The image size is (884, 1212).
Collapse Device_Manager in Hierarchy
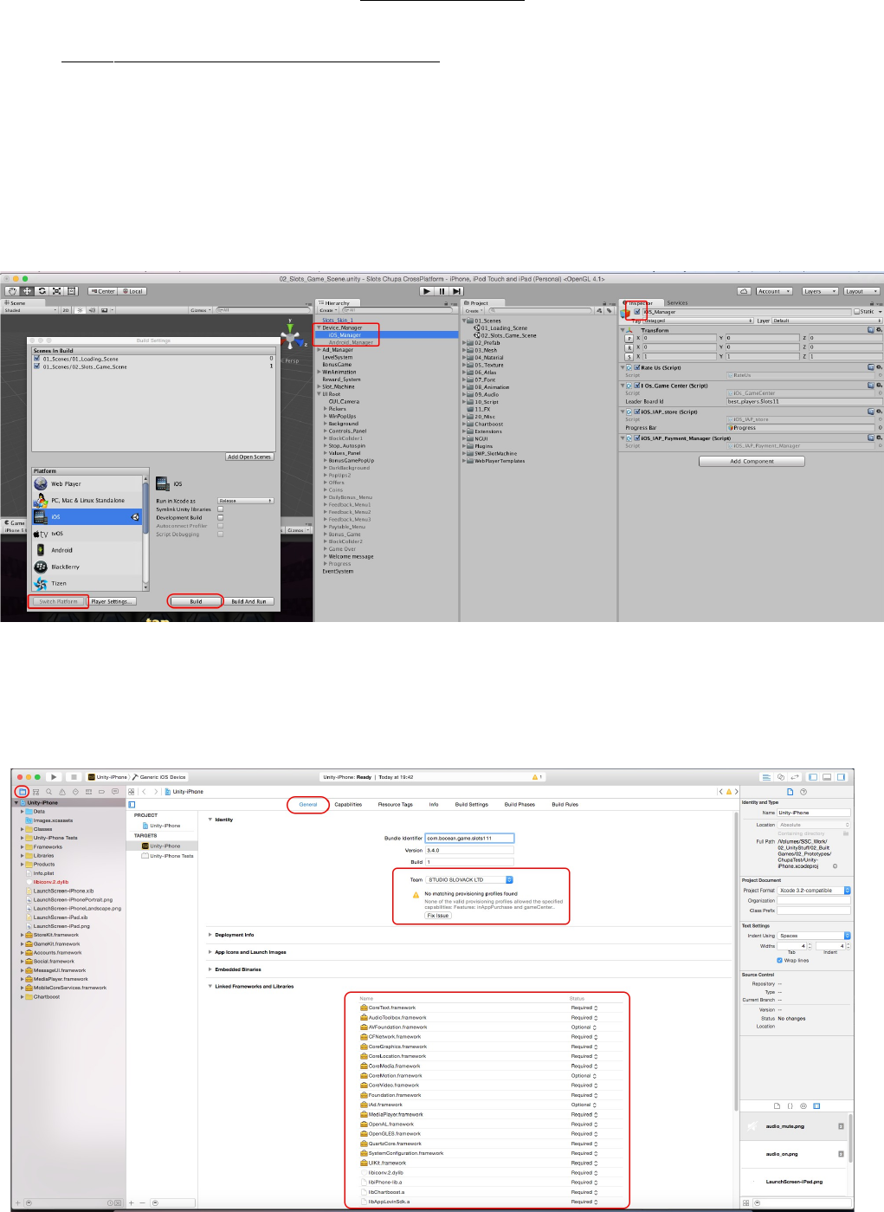point(319,327)
